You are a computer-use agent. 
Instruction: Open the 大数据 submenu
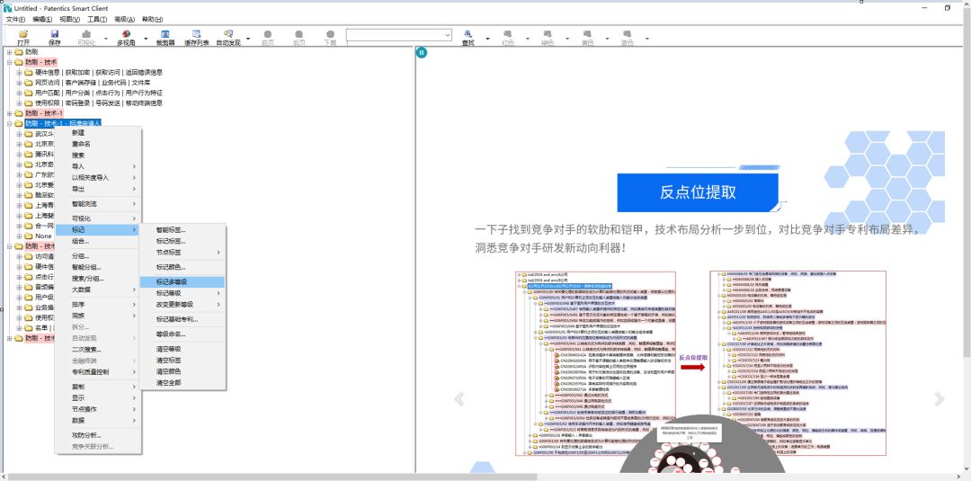point(98,289)
